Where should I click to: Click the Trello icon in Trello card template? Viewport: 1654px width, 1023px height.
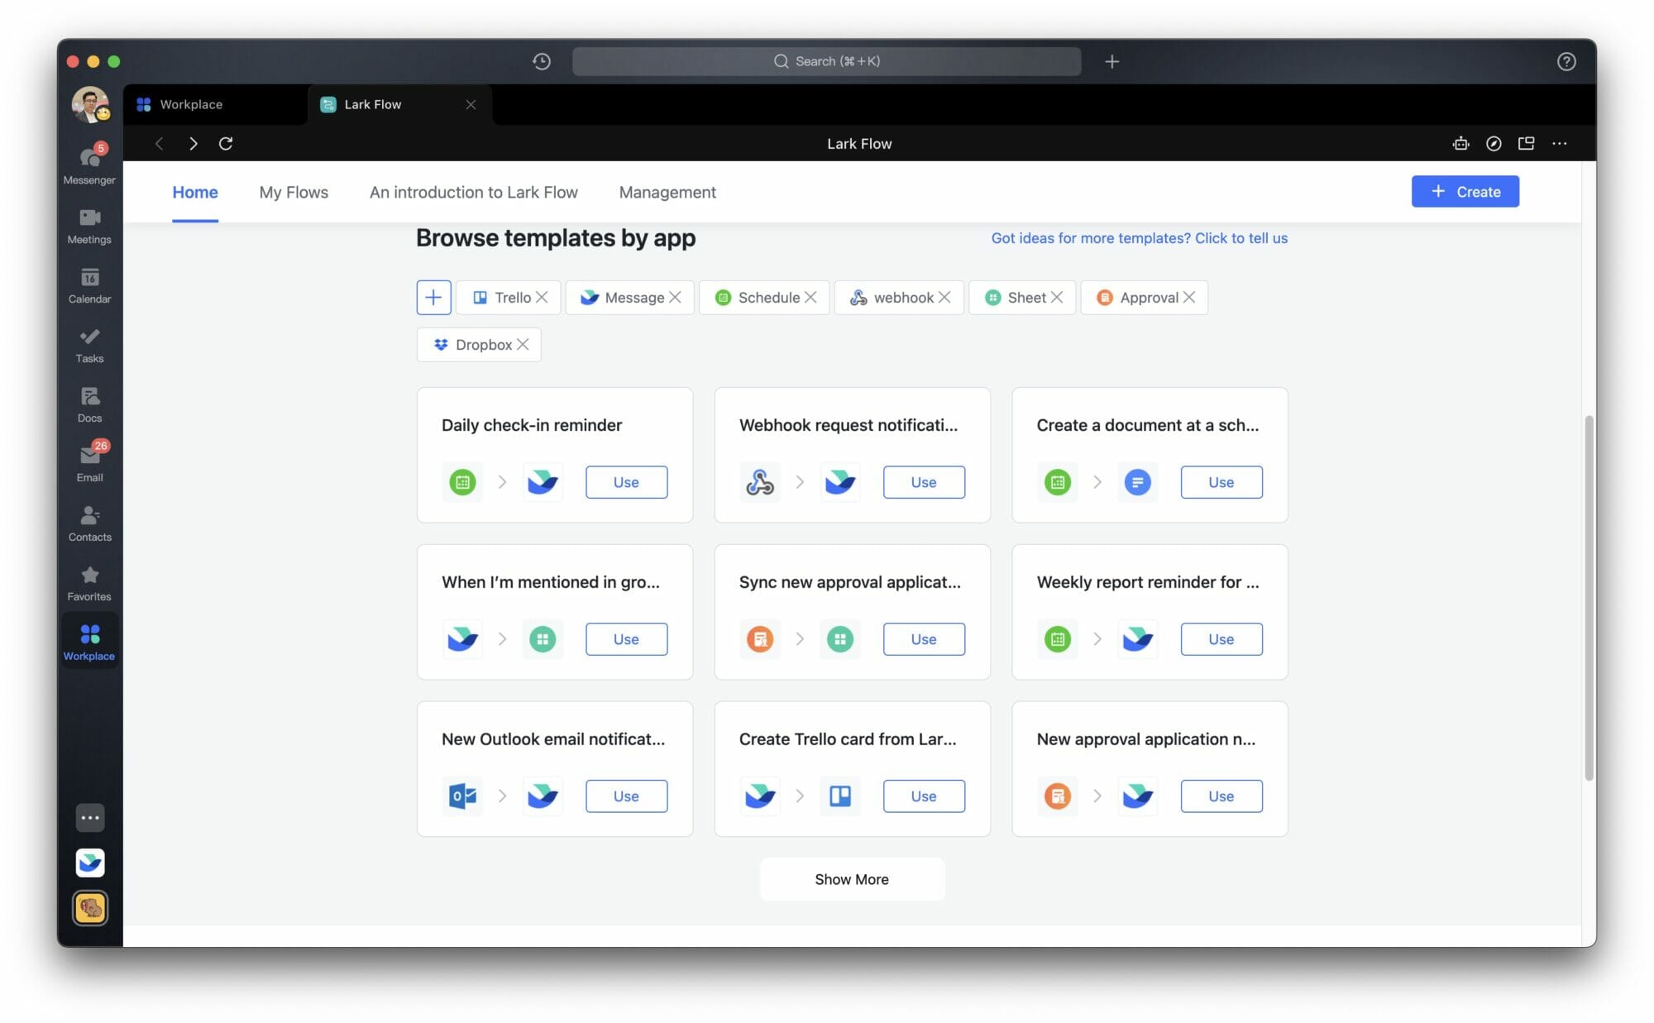coord(840,796)
